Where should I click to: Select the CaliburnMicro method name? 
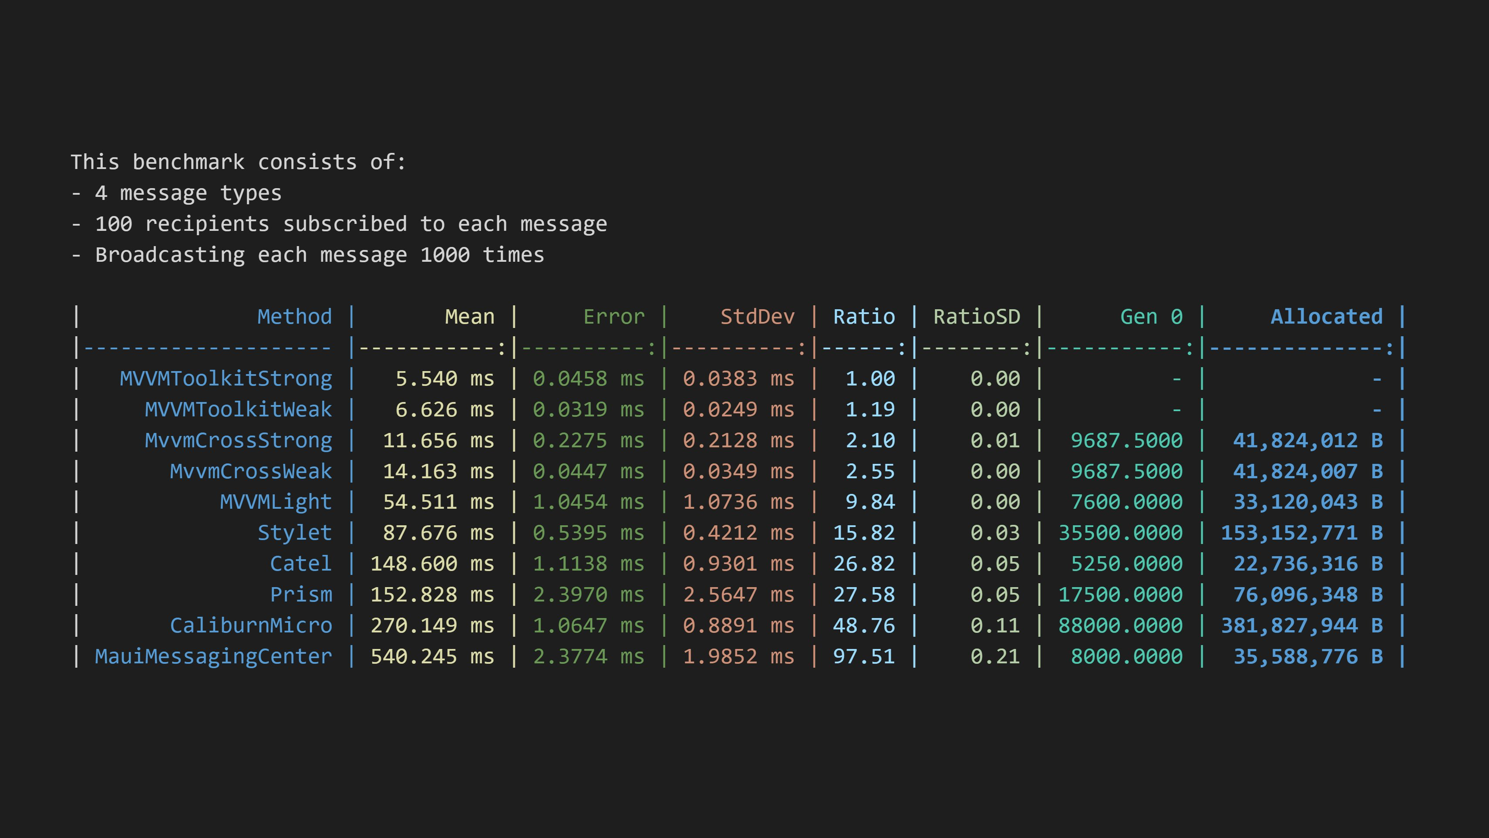click(x=251, y=626)
